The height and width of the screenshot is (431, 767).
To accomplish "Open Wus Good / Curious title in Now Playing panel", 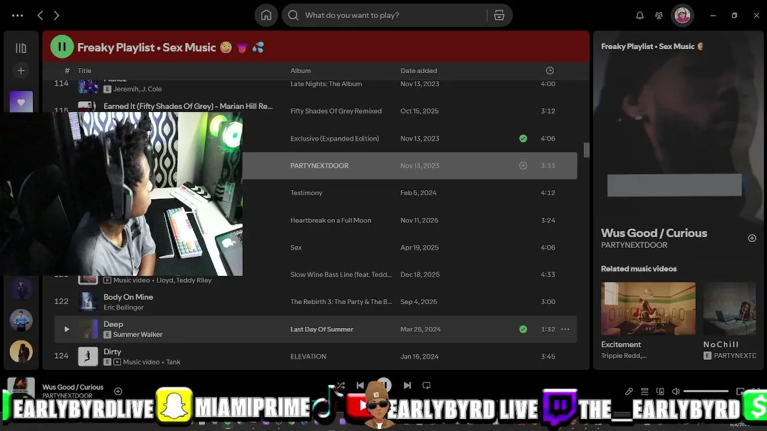I will tap(654, 233).
